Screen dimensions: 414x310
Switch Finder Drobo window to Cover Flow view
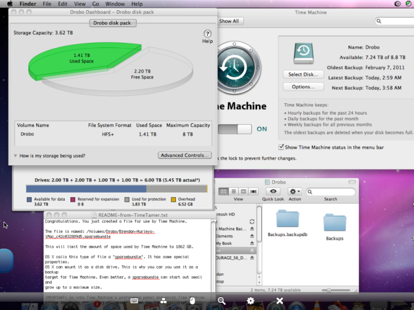point(253,191)
